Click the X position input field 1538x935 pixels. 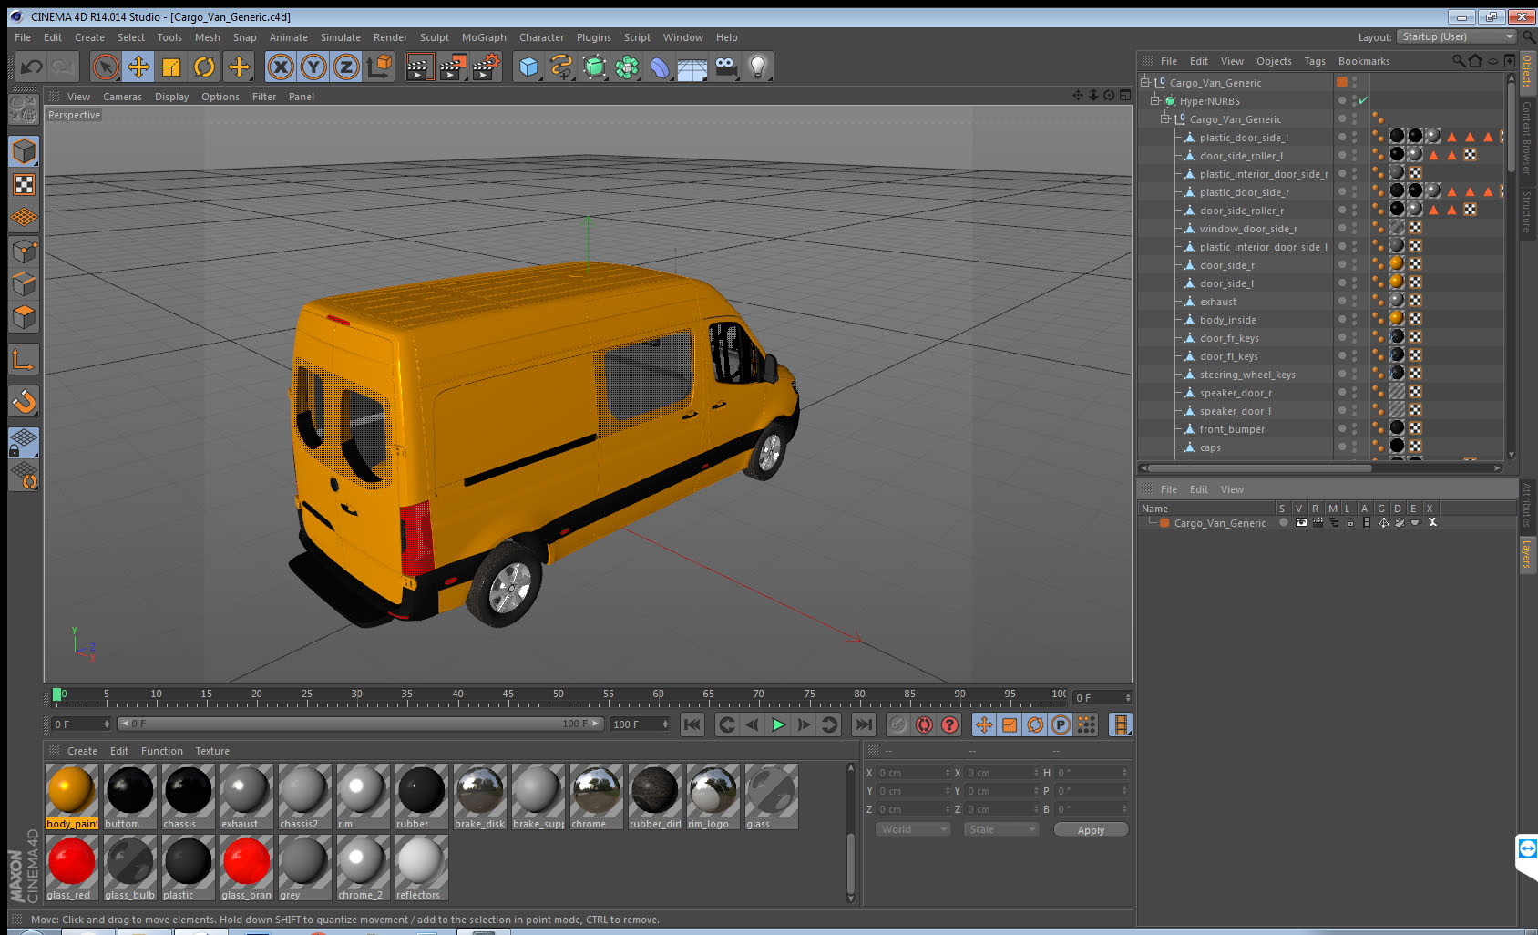click(x=913, y=773)
